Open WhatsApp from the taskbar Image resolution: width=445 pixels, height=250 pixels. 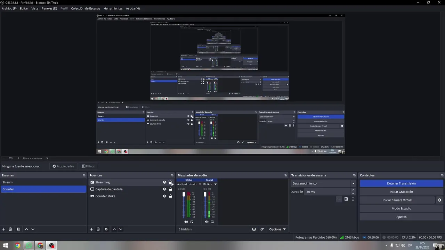point(29,245)
